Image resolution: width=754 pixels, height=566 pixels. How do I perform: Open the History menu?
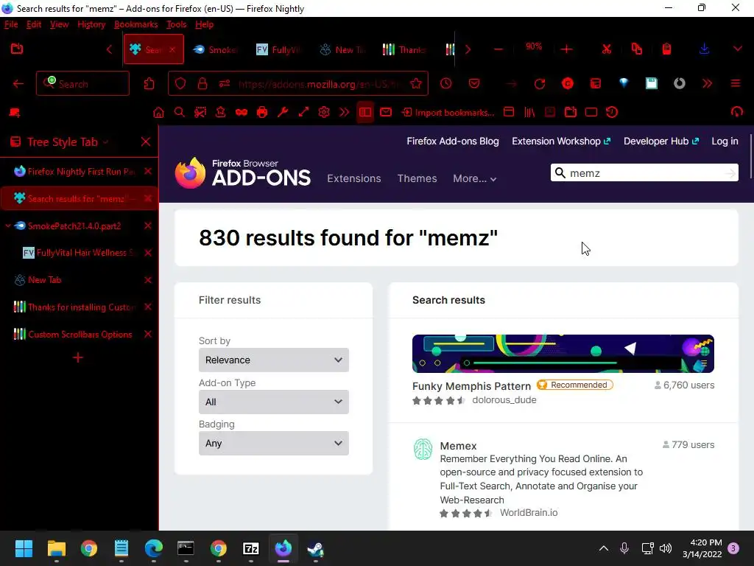click(91, 24)
